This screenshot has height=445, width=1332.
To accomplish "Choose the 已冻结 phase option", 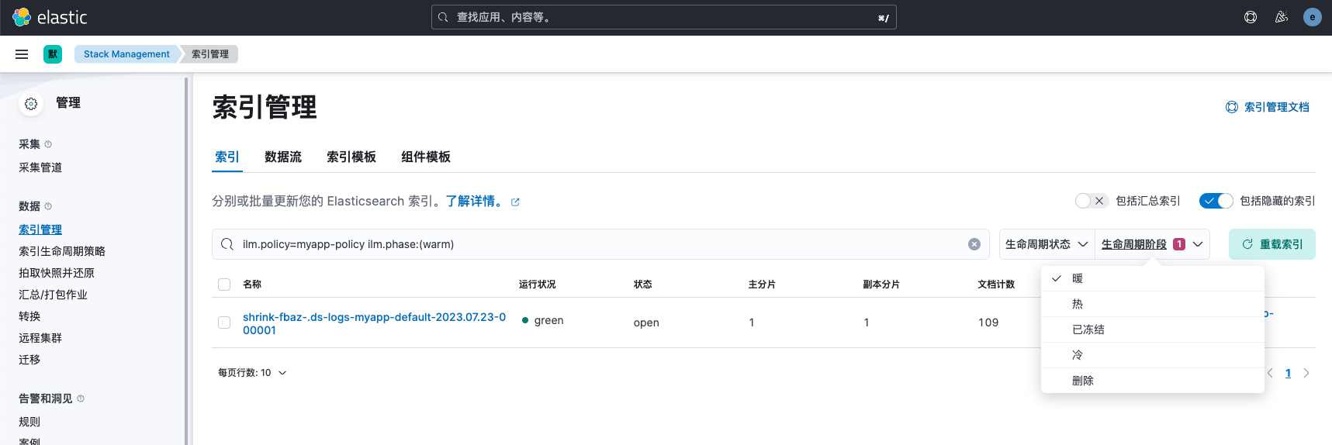I will (x=1153, y=329).
